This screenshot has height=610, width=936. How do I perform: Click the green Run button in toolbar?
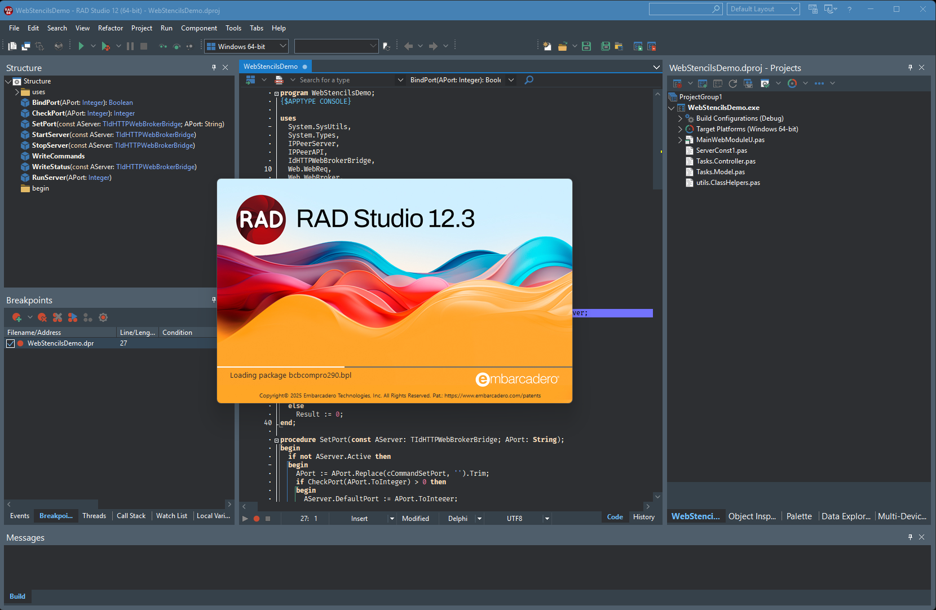[x=81, y=46]
